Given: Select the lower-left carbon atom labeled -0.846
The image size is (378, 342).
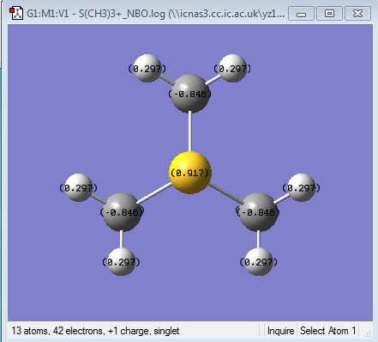Looking at the screenshot, I should click(x=122, y=212).
